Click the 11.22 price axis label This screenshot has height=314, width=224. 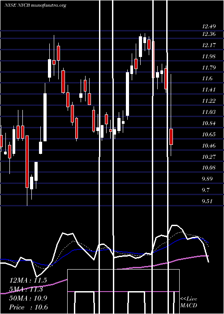click(209, 101)
